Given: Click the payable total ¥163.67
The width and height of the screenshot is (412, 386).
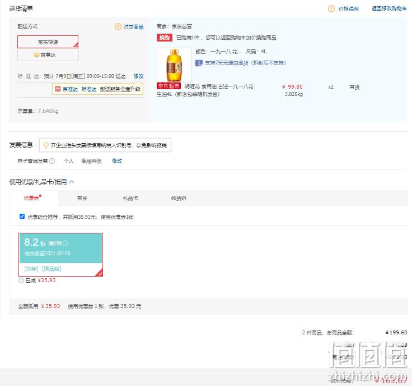Looking at the screenshot, I should click(391, 380).
